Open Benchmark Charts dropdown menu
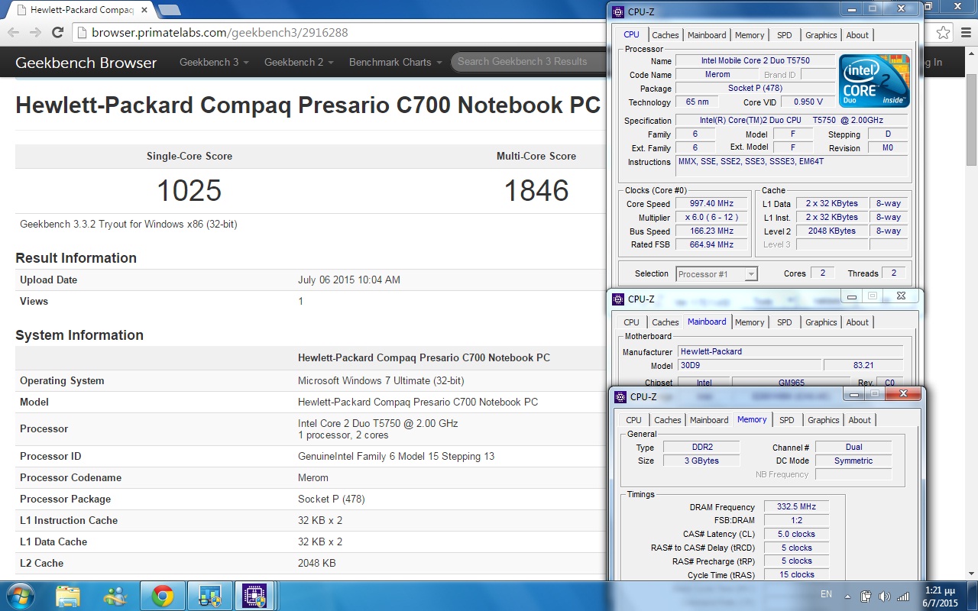 (x=395, y=62)
